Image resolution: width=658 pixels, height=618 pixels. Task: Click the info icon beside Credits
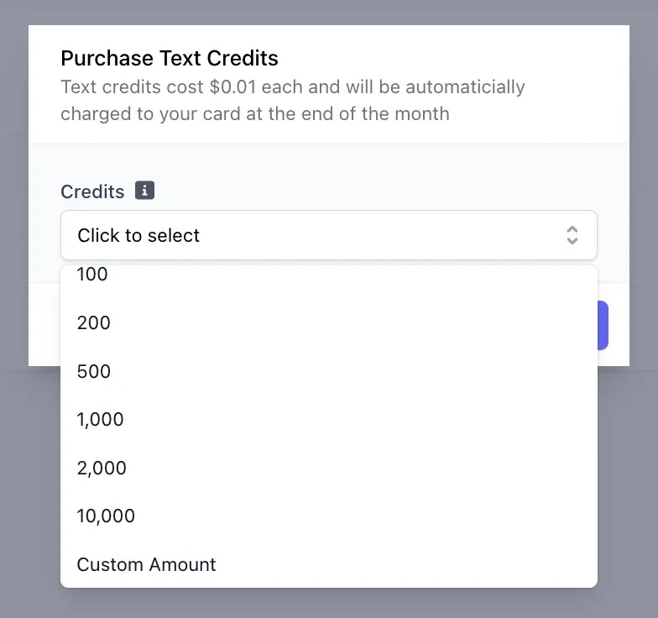tap(144, 191)
